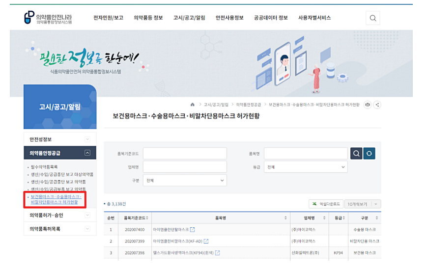
Task: Open 생산/수입/공급중단 보고 의약품 link
Action: click(58, 182)
